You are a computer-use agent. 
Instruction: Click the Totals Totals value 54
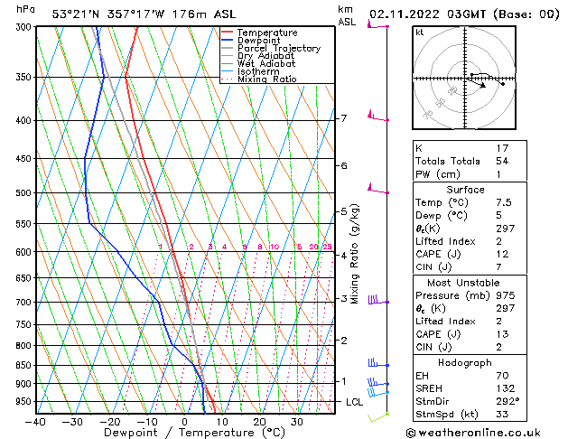coord(502,161)
